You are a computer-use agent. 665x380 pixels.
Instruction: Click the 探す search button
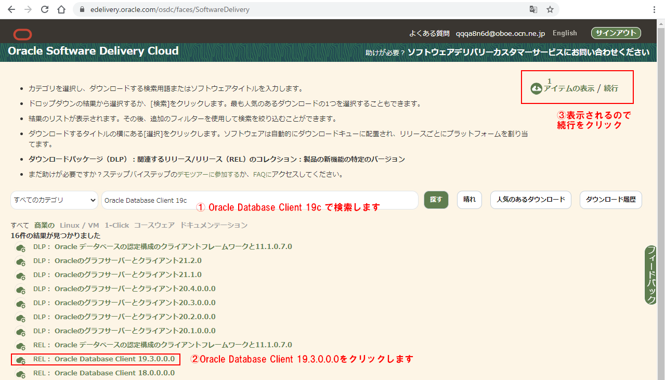point(436,200)
